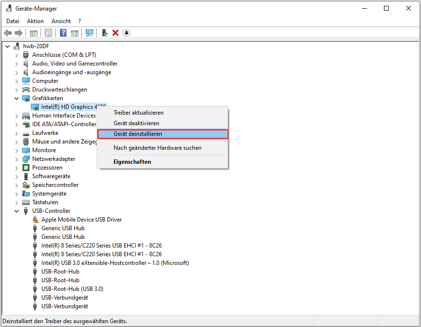The image size is (421, 327).
Task: Expand the Systemgeräte category
Action: point(17,194)
